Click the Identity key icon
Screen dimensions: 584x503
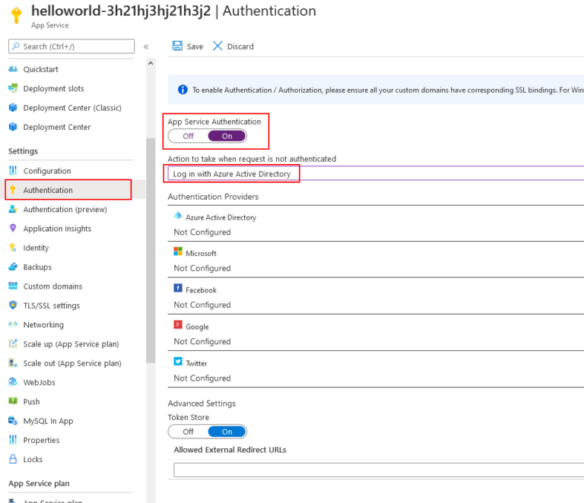tap(13, 248)
